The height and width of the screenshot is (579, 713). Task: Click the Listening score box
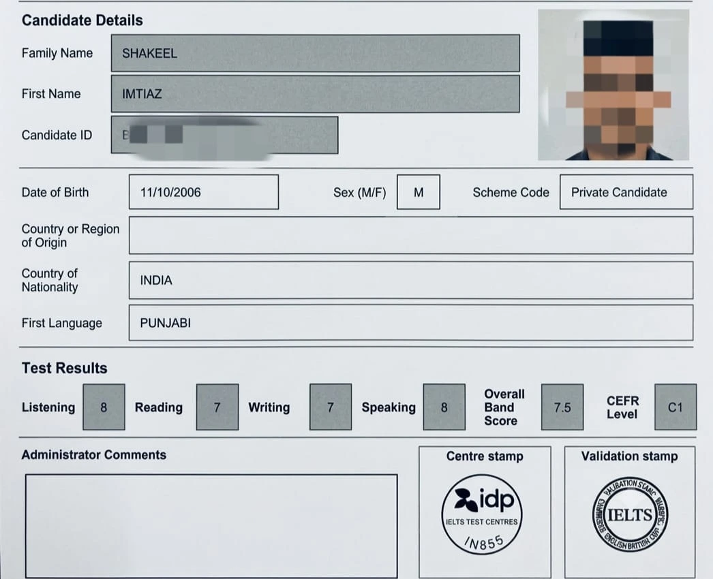[104, 407]
